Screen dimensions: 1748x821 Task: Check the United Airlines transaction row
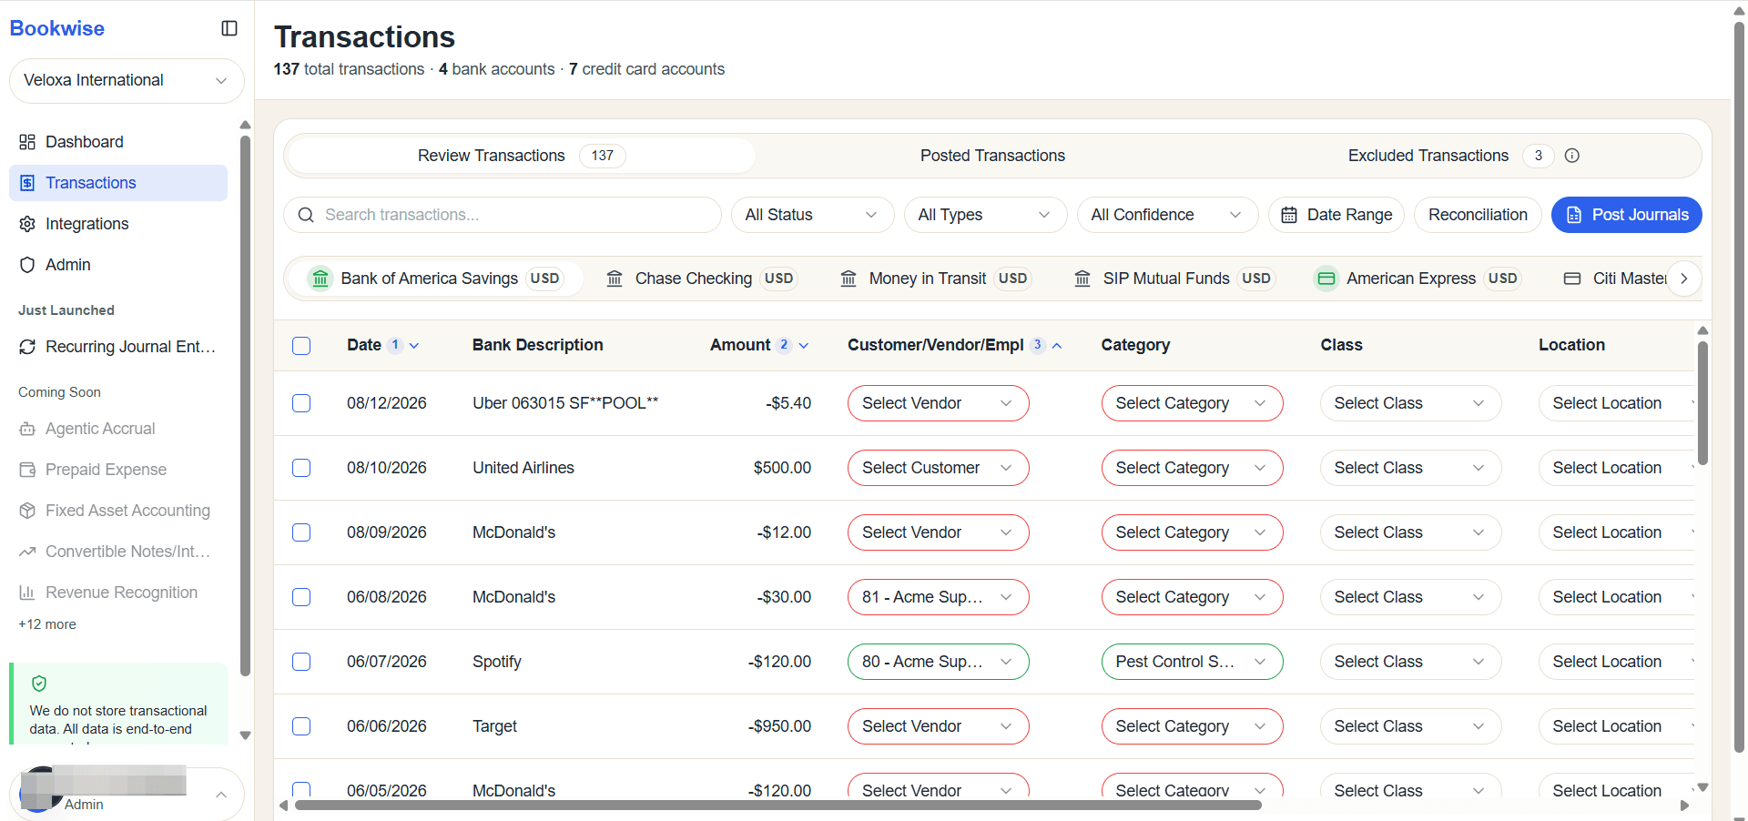[x=301, y=468]
